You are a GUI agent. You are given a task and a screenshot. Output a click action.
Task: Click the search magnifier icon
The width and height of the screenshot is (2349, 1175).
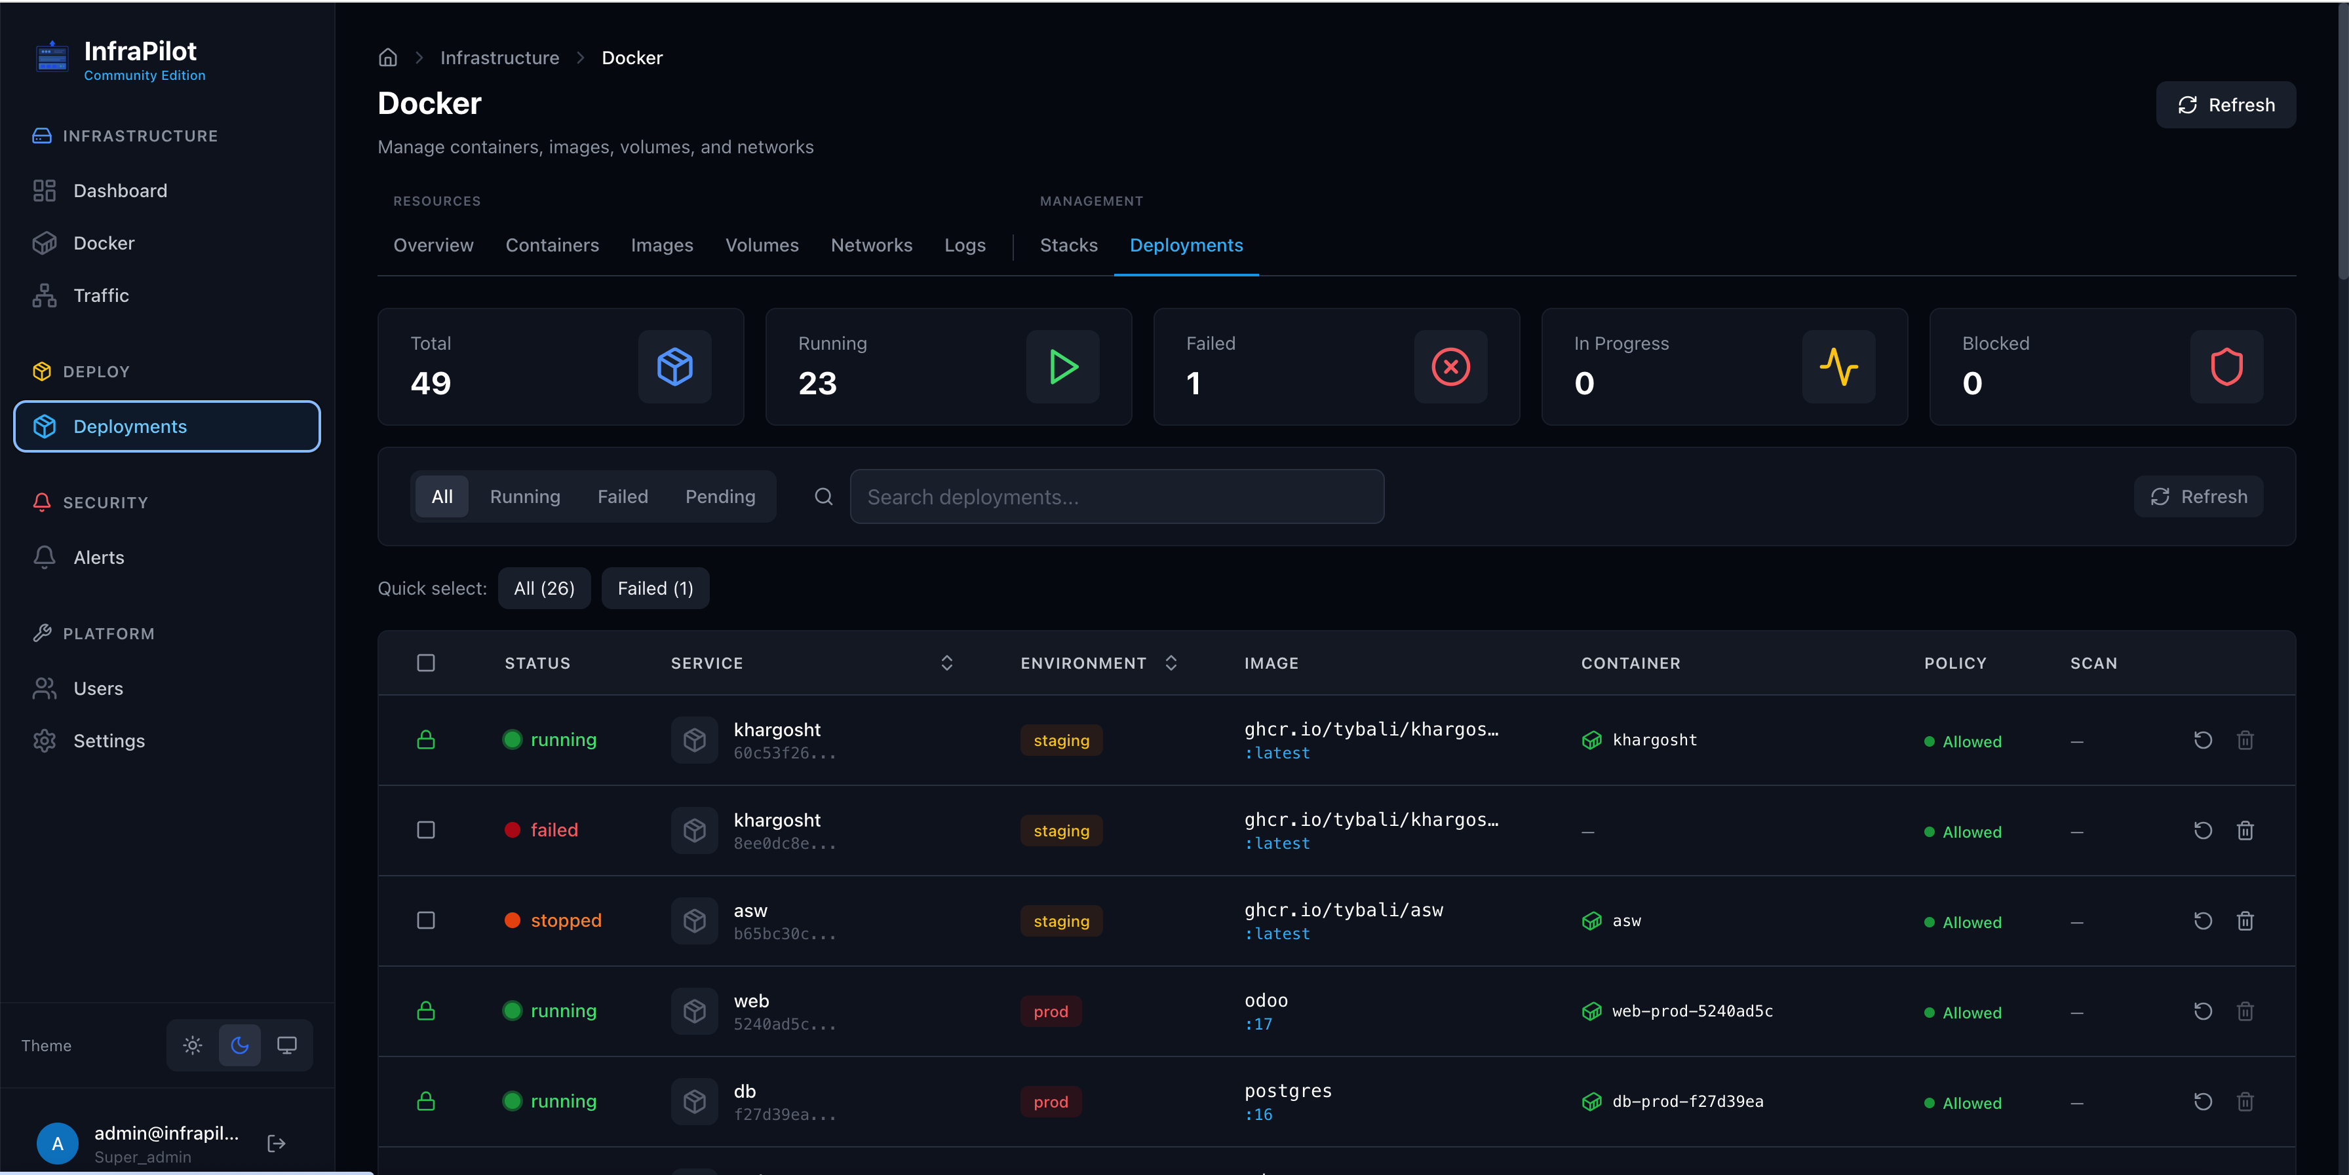[x=823, y=497]
